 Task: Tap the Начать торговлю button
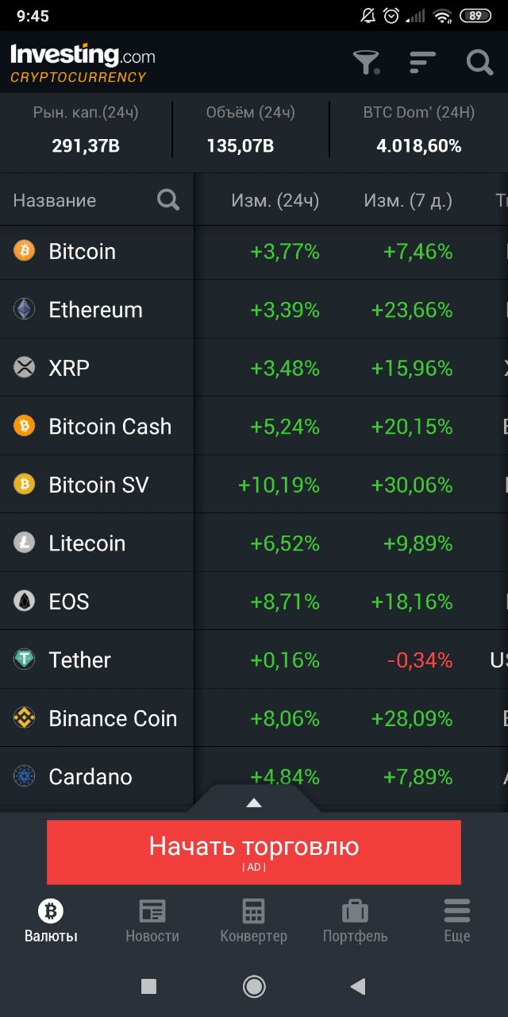[x=254, y=853]
